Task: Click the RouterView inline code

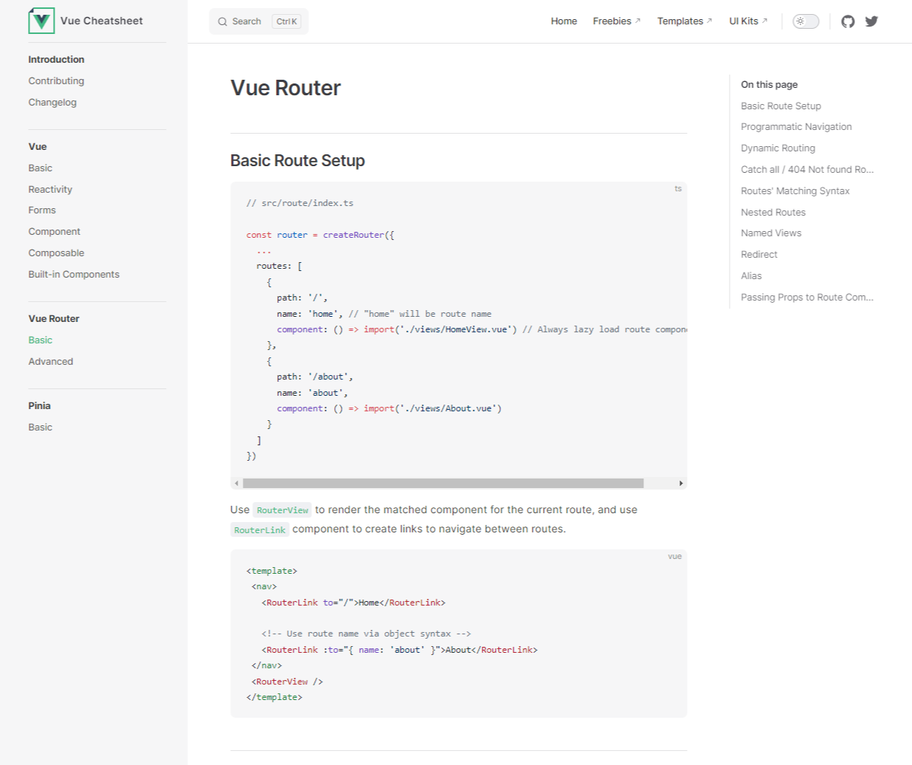Action: 283,510
